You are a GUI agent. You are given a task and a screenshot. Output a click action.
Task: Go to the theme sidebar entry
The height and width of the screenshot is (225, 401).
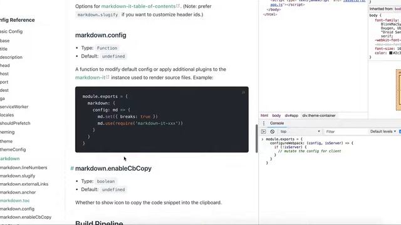[x=6, y=141]
